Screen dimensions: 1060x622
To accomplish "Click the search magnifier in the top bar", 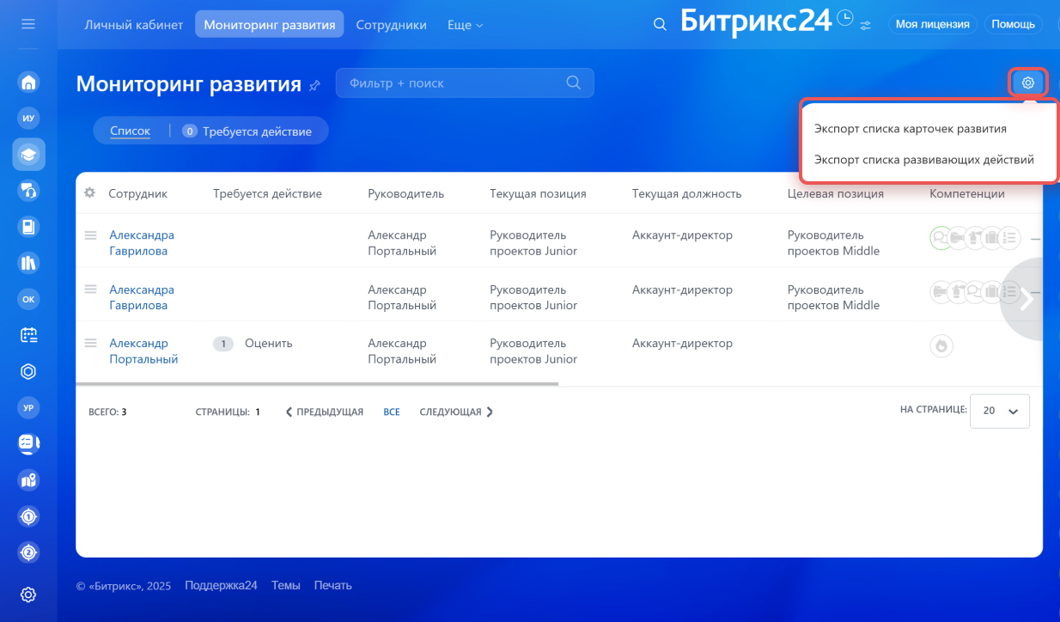I will (x=660, y=25).
